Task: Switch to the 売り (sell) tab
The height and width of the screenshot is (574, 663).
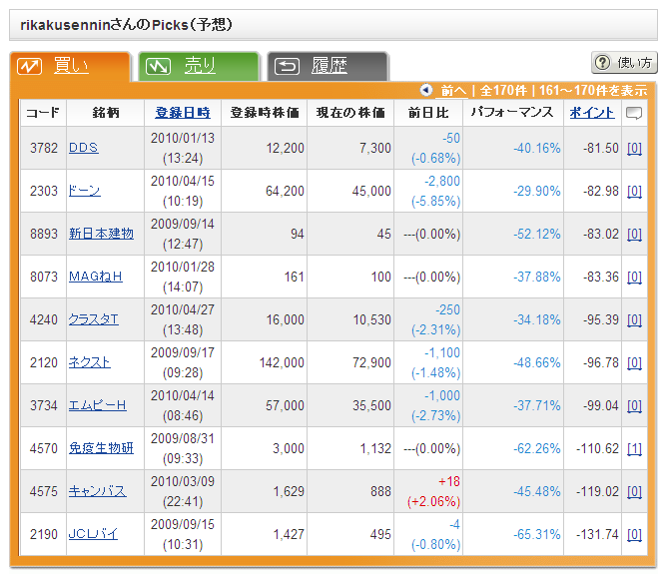Action: [x=199, y=67]
